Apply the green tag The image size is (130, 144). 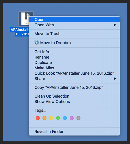58,118
